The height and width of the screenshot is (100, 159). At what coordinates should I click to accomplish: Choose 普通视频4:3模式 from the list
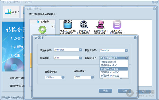(114, 65)
